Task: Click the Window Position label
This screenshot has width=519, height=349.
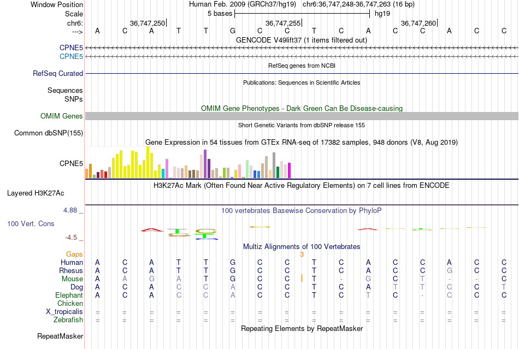Action: tap(57, 4)
